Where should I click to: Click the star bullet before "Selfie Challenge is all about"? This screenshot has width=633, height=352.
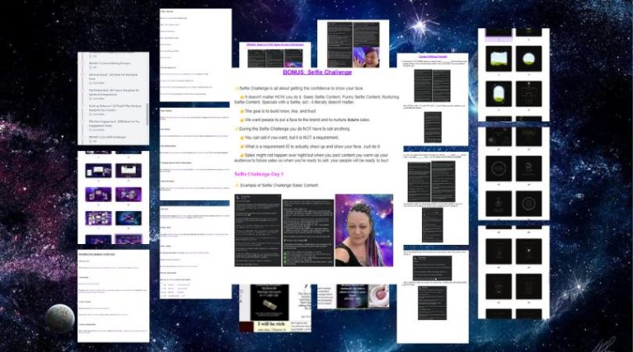(237, 87)
